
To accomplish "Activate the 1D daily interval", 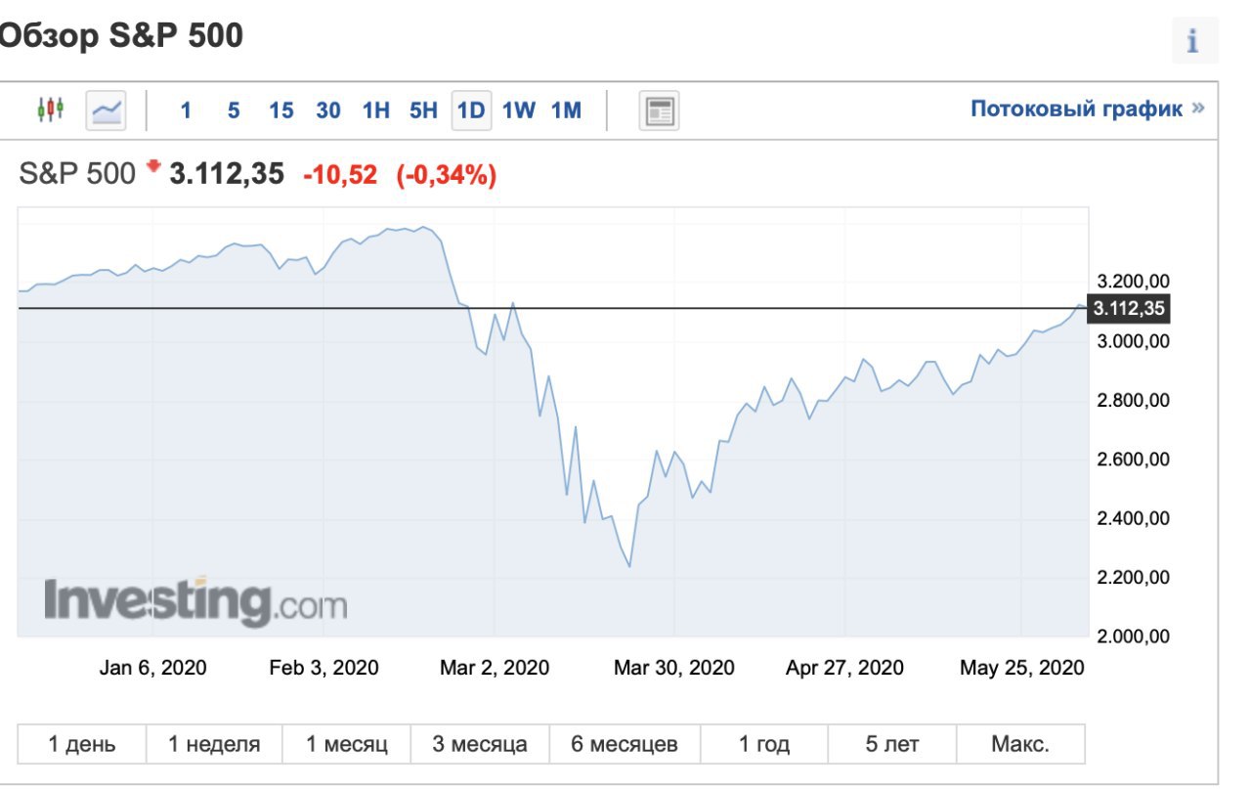I will (x=471, y=110).
